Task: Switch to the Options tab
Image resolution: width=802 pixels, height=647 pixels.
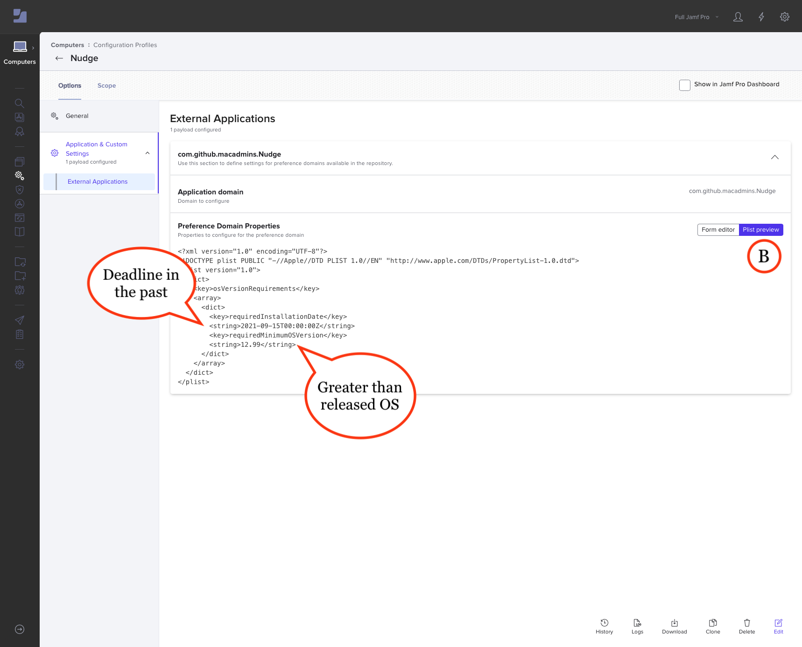Action: click(70, 86)
